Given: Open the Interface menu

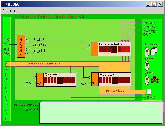Looking at the screenshot, I should pyautogui.click(x=11, y=11).
